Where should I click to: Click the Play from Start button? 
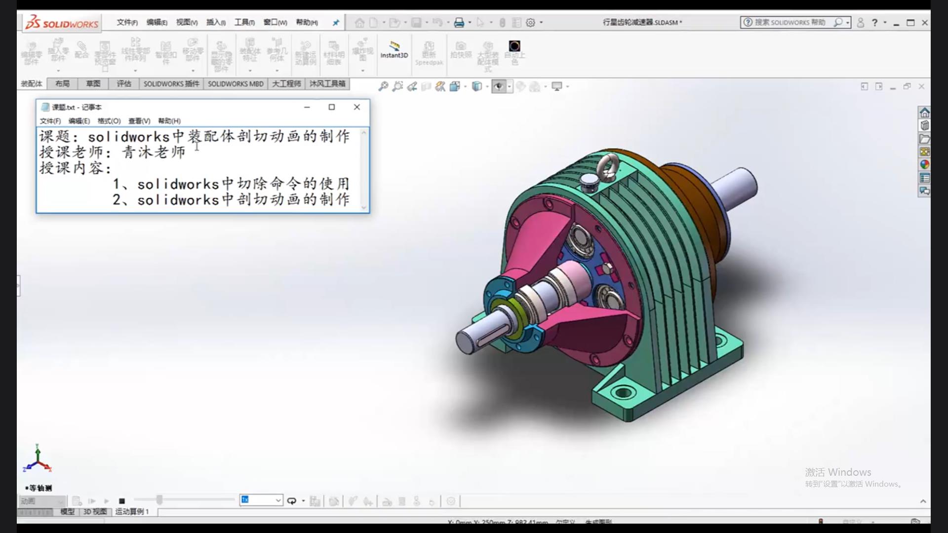92,501
